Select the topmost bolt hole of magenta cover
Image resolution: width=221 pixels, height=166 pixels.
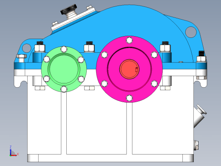(x=129, y=40)
